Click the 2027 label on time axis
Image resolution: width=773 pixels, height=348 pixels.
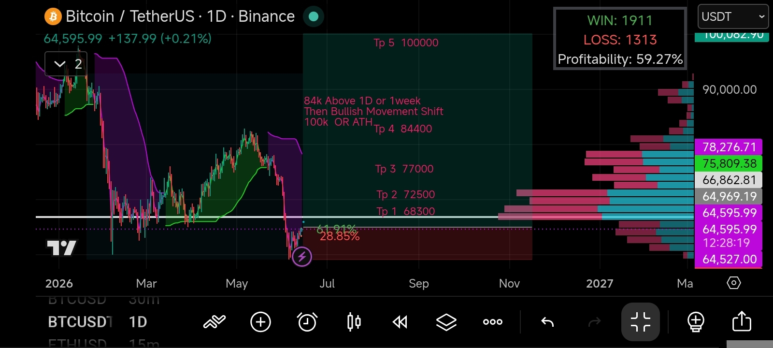coord(600,283)
